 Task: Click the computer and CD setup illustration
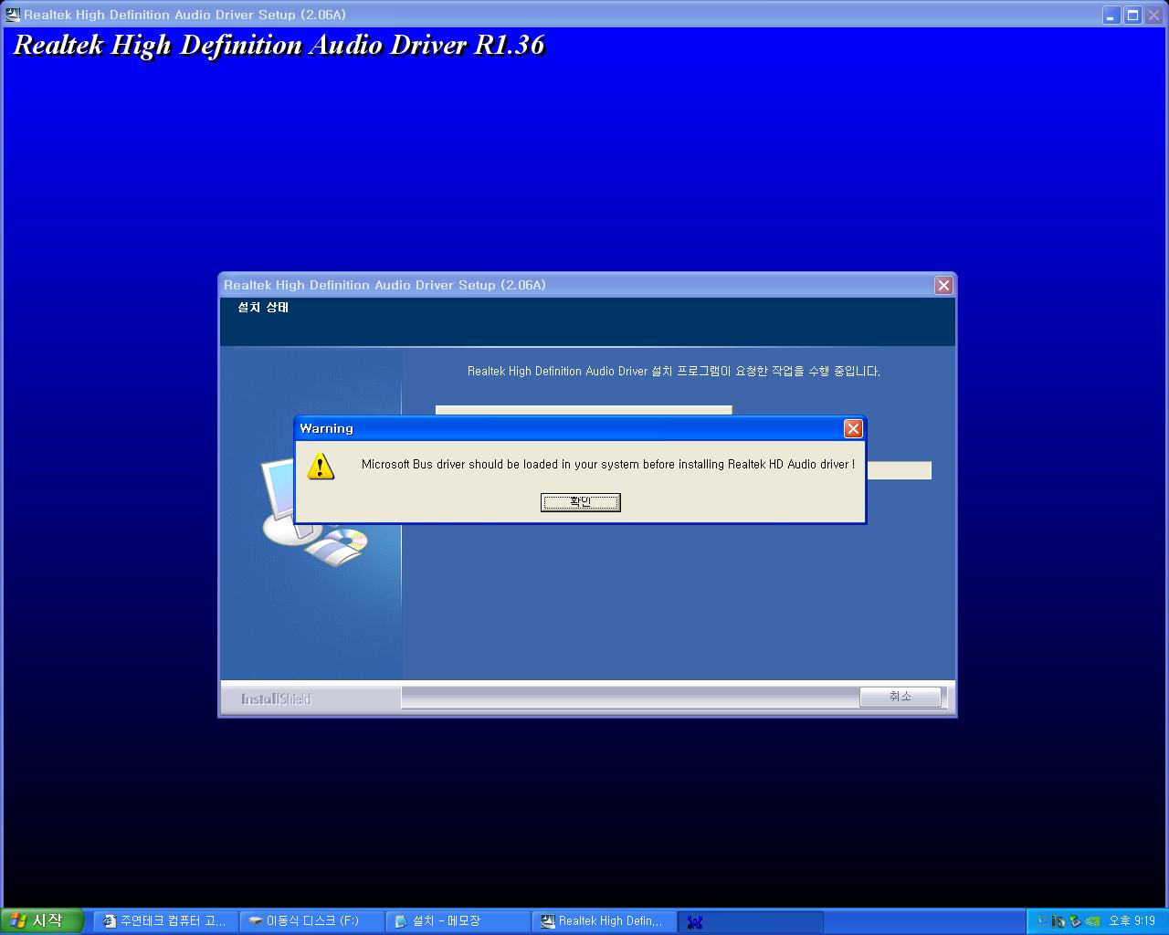(313, 511)
